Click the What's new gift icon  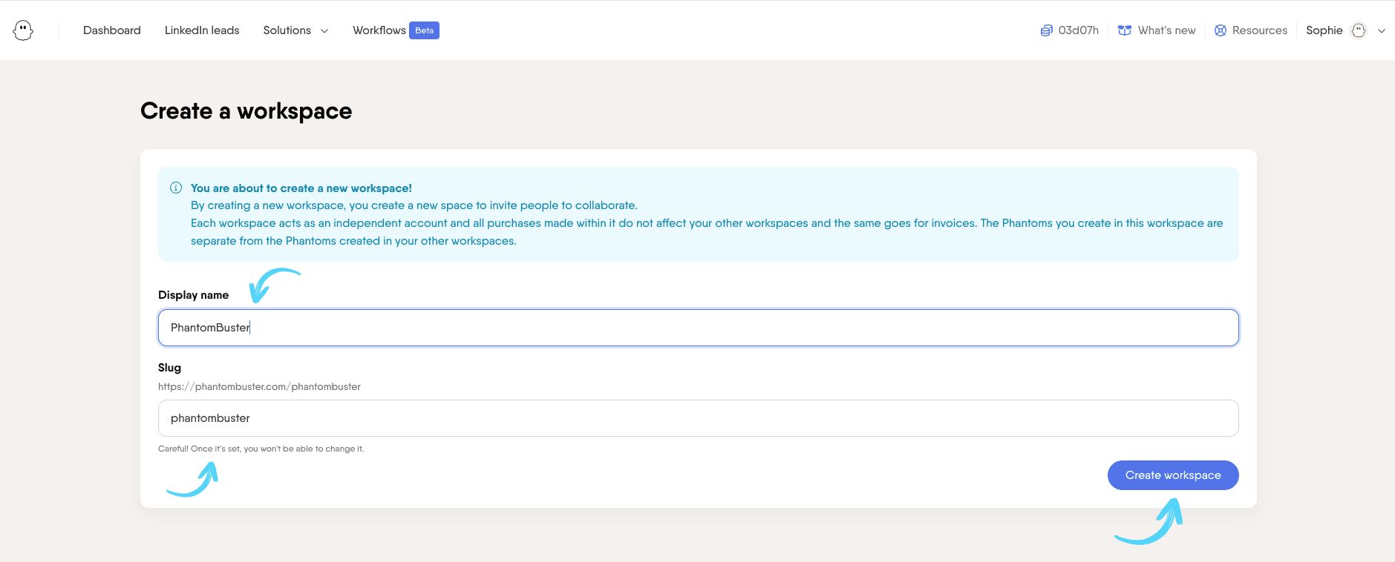click(x=1125, y=30)
